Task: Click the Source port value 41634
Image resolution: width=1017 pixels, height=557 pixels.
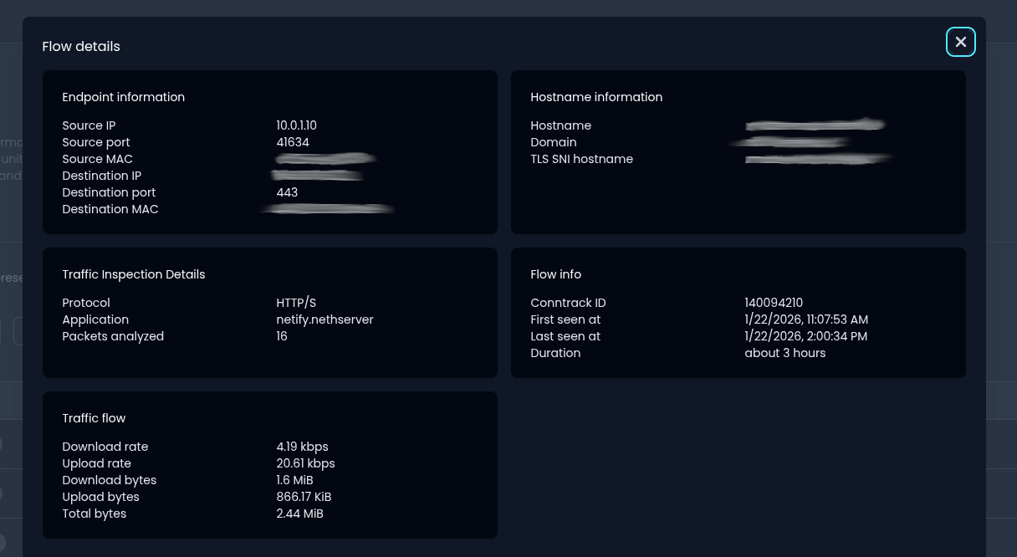Action: pos(293,142)
